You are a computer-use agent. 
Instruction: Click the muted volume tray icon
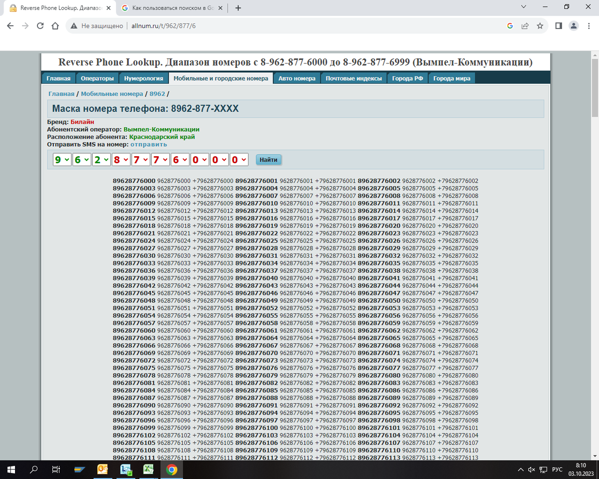click(x=531, y=470)
